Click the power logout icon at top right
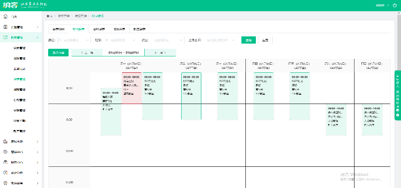Image resolution: width=401 pixels, height=188 pixels. (394, 5)
